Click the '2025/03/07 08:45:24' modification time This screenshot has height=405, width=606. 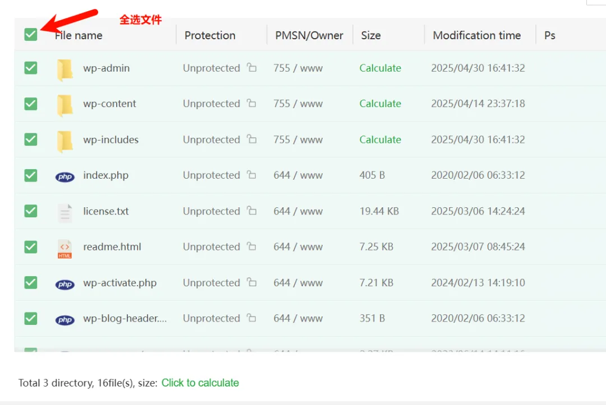478,246
